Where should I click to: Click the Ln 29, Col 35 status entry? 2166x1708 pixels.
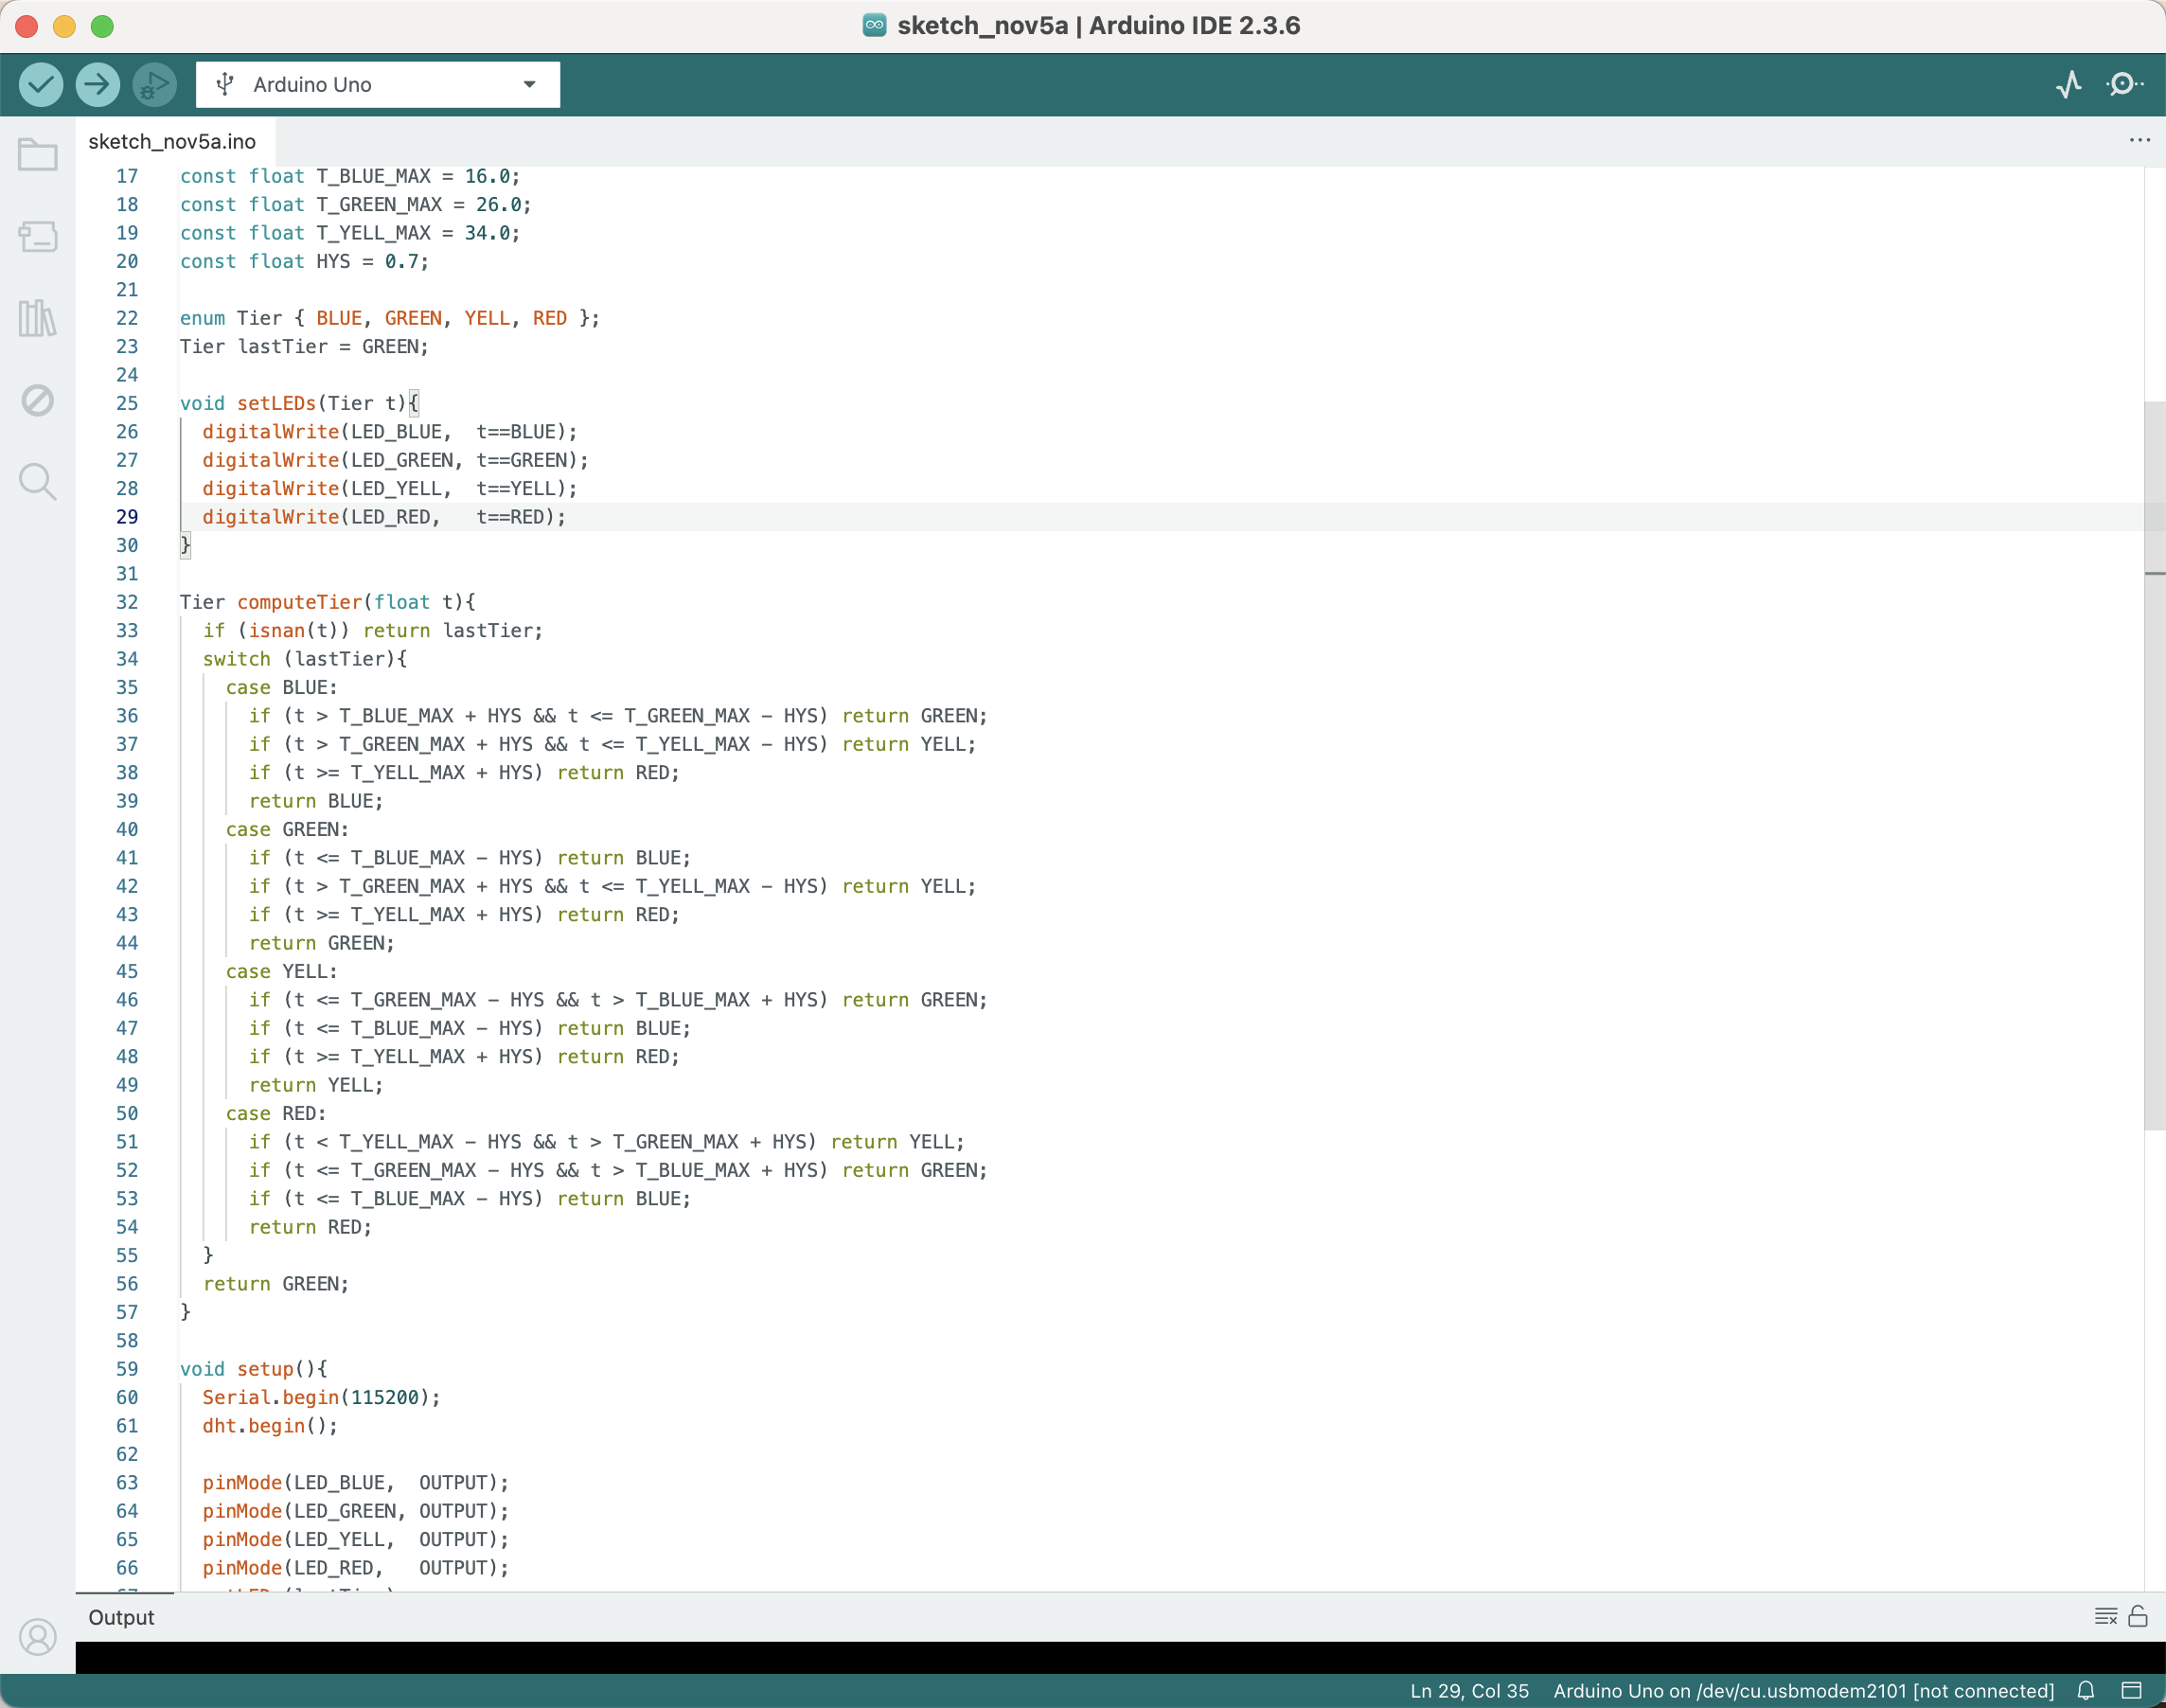[1469, 1691]
